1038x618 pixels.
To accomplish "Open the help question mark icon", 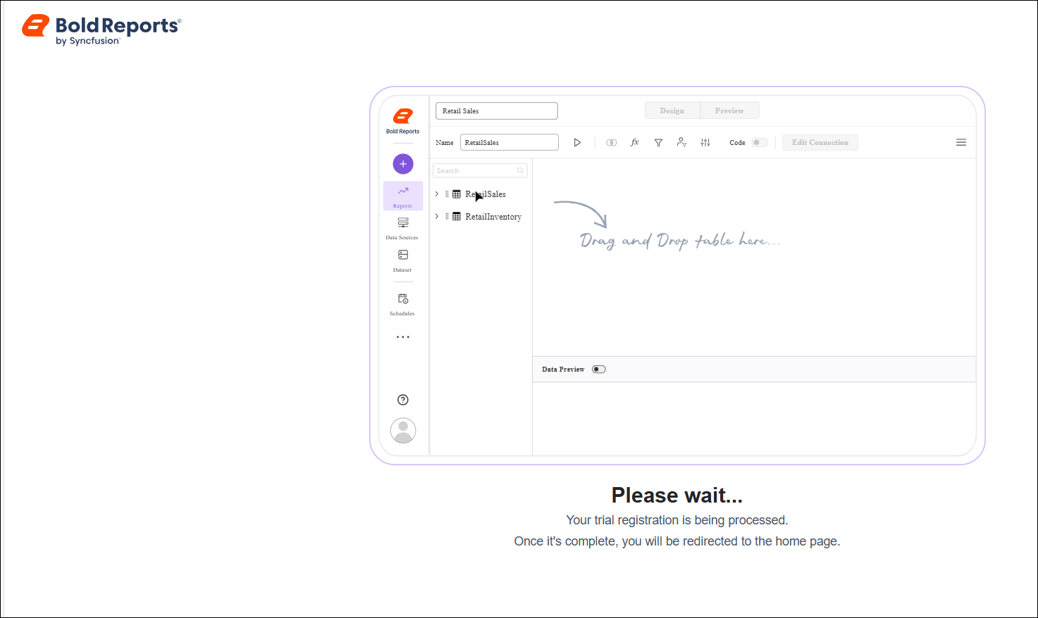I will 403,400.
